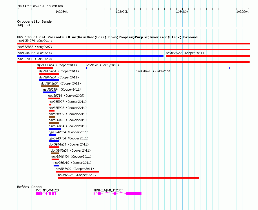Select dgv3938n54 (Cooper2011) label
Screen dimensions: 258x210
(57, 65)
